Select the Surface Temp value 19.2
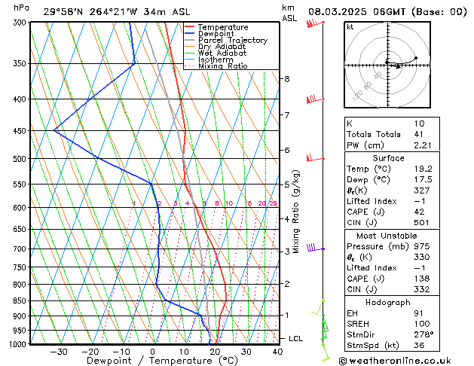This screenshot has width=474, height=366. tap(424, 169)
